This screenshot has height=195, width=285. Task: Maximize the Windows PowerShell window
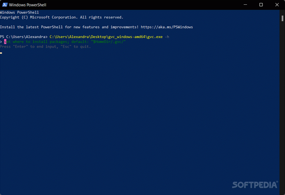tap(261, 5)
